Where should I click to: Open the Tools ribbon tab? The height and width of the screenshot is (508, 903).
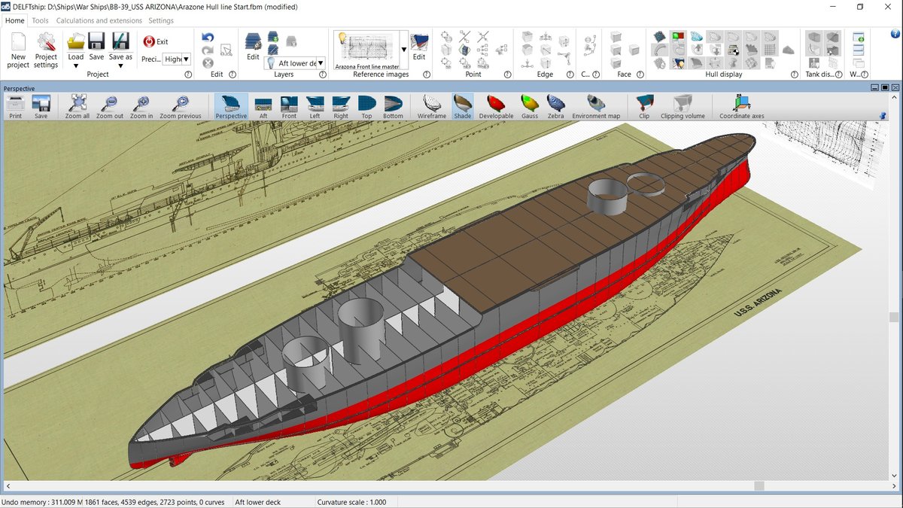[40, 20]
